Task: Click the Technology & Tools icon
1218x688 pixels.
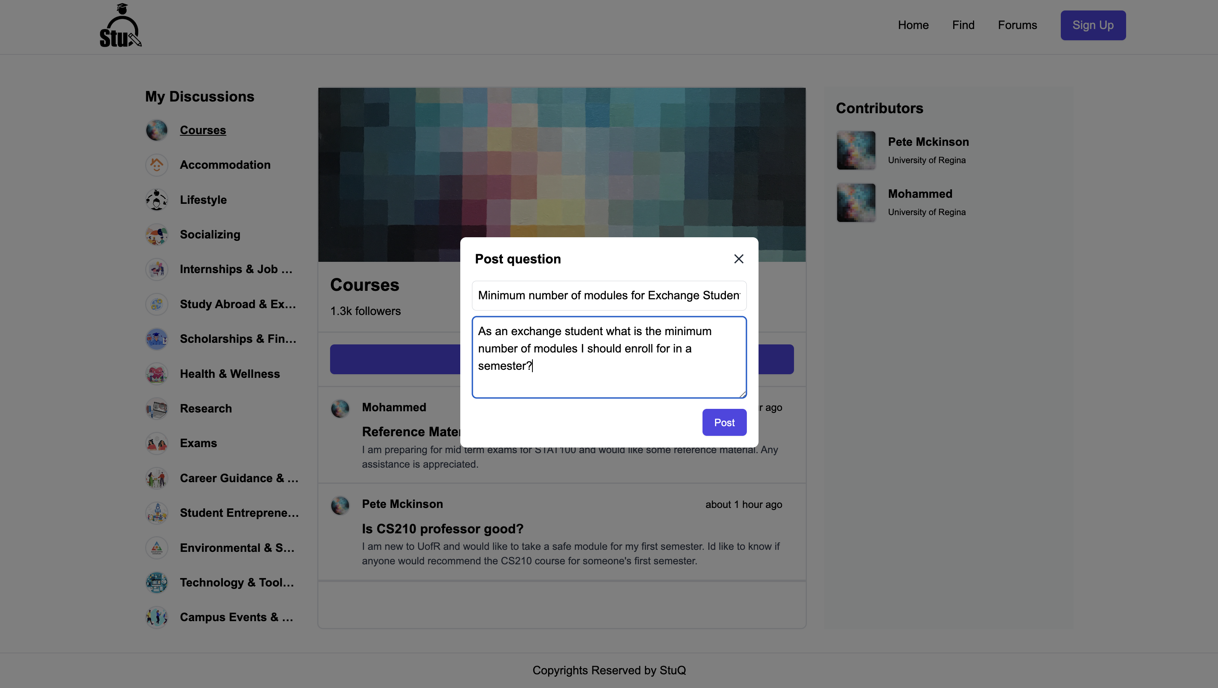Action: click(156, 582)
